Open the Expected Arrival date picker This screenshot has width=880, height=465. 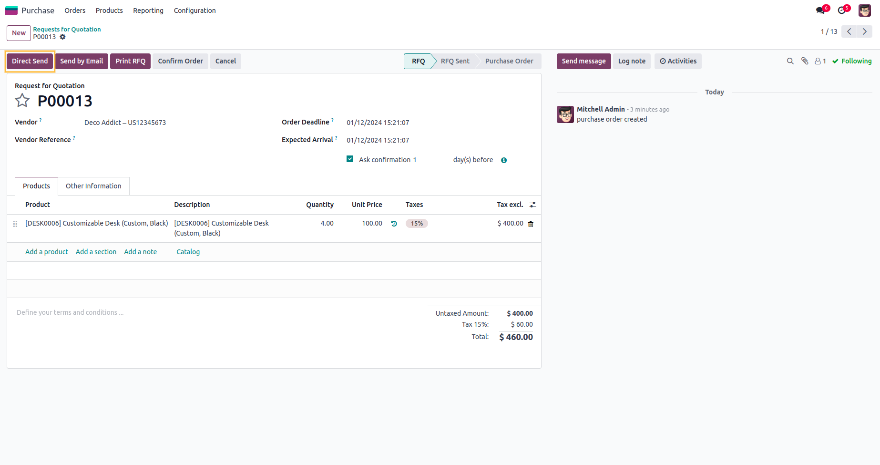pos(378,140)
